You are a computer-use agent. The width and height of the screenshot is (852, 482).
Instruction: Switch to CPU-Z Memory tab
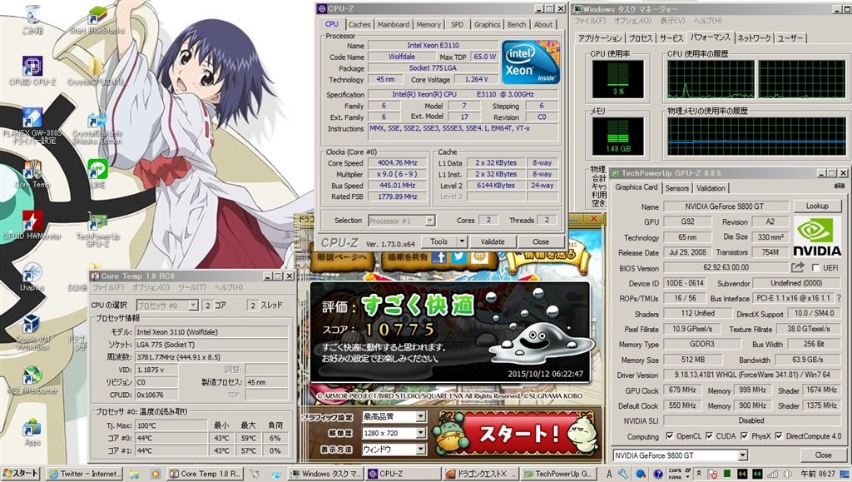coord(428,24)
